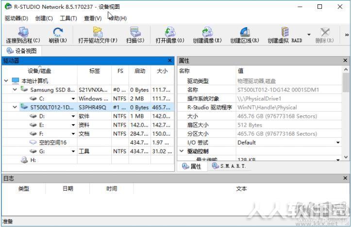The width and height of the screenshot is (351, 227).
Task: Open the Tools (工具) menu
Action: (x=68, y=18)
